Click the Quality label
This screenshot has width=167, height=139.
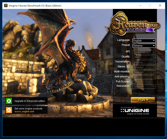click(x=126, y=57)
